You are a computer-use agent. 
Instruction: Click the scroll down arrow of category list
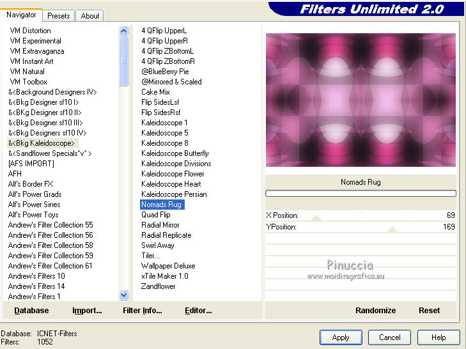123,295
